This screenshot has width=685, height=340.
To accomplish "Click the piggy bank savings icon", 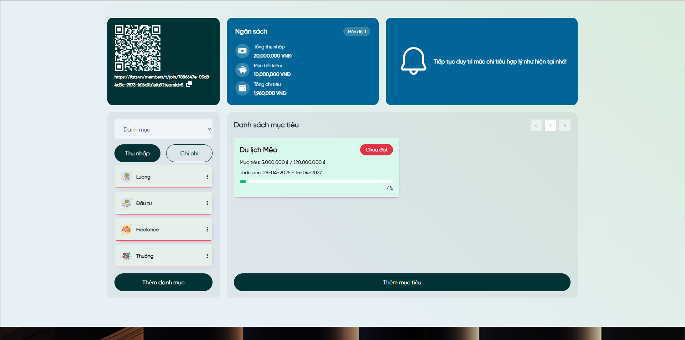I will (x=242, y=70).
